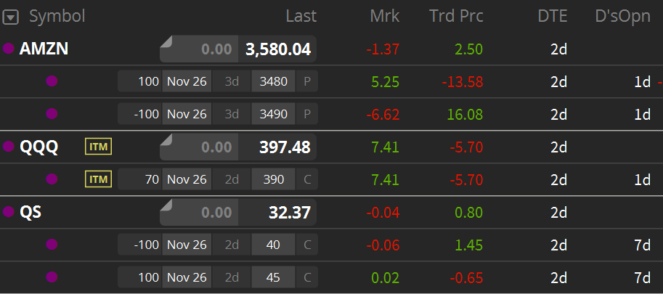This screenshot has height=294, width=663.
Task: Click the 0.00 position box for QS
Action: tap(199, 212)
